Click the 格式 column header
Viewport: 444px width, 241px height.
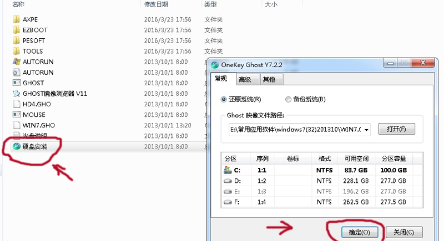coord(325,159)
